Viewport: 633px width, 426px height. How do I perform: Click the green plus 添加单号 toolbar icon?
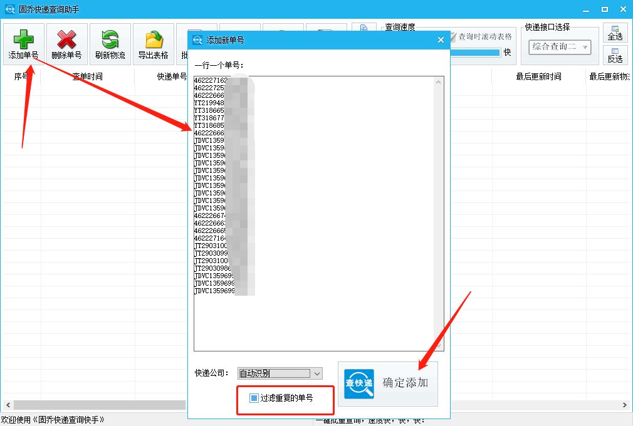pos(23,39)
